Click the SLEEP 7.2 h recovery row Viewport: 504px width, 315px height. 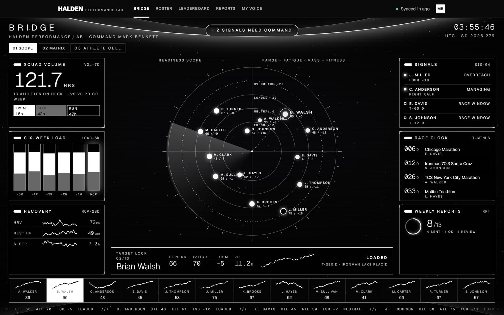tap(57, 244)
